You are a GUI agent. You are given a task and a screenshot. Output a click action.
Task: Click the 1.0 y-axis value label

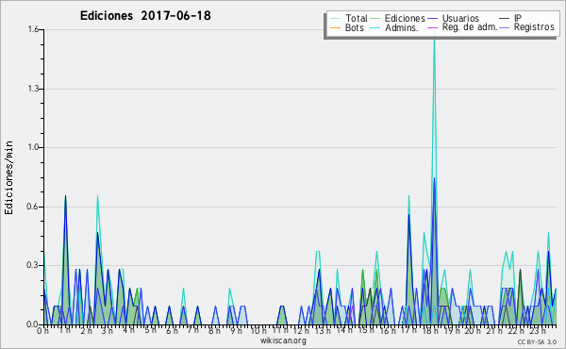point(33,147)
